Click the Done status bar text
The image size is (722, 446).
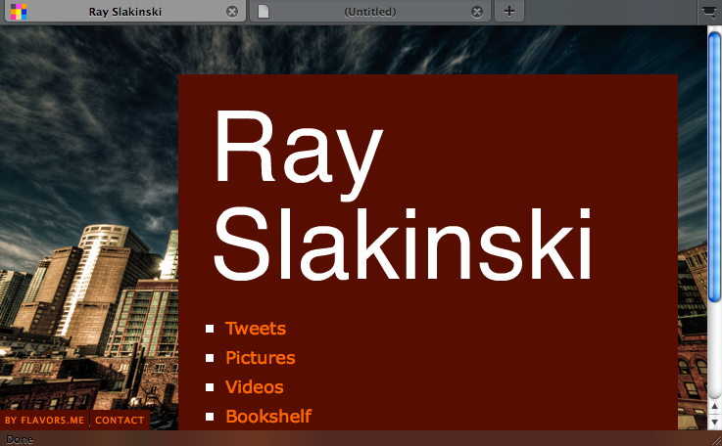pos(20,439)
